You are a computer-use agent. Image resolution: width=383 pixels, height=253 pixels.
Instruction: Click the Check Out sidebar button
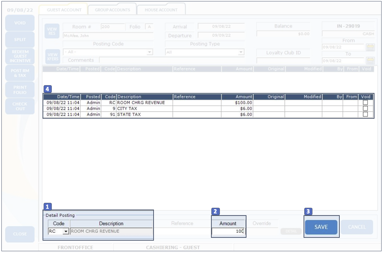coord(20,106)
